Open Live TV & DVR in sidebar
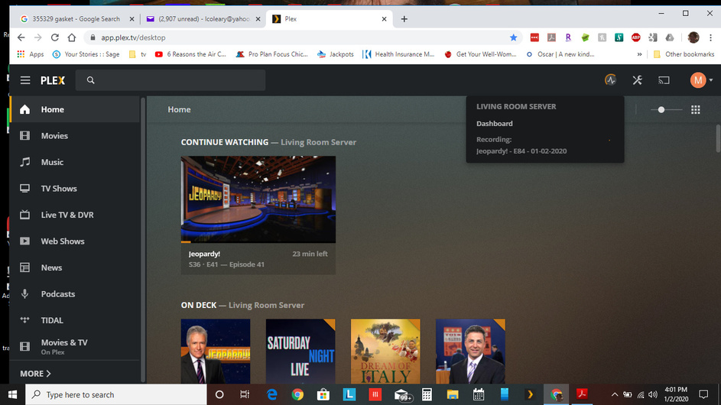Viewport: 721px width, 405px height. (75, 215)
